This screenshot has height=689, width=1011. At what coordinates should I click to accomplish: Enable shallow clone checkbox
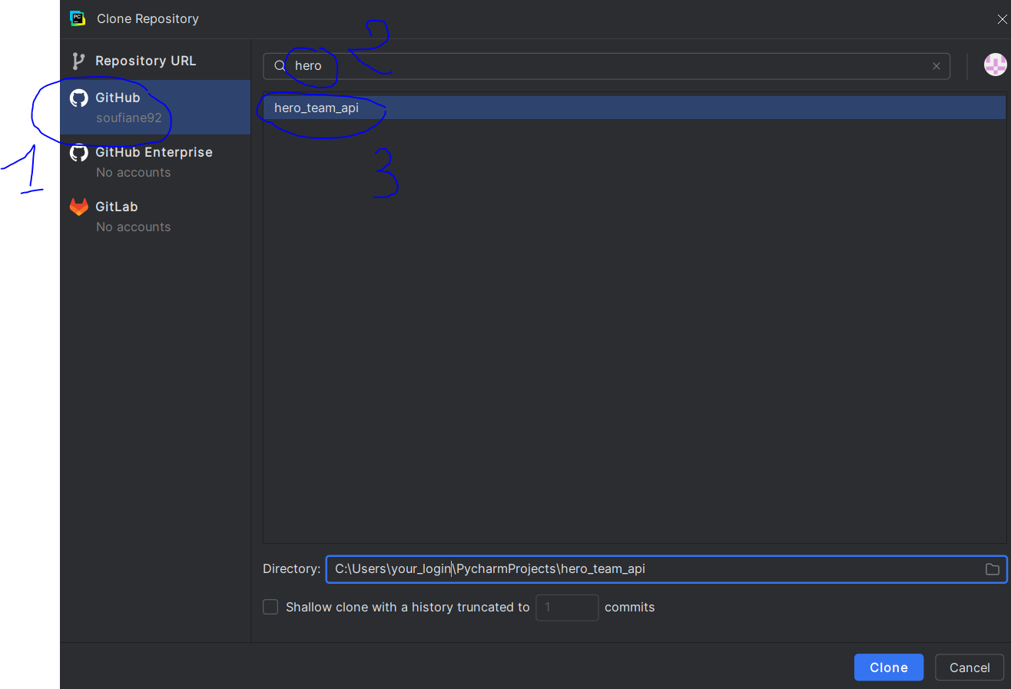[270, 607]
